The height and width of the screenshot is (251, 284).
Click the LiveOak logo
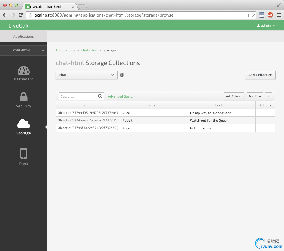(19, 26)
